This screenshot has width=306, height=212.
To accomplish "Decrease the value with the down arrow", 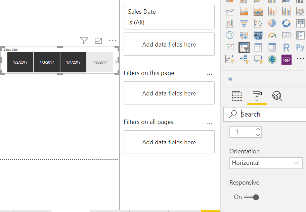I will click(x=258, y=135).
